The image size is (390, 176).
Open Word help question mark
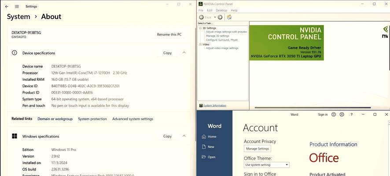[x=351, y=114]
